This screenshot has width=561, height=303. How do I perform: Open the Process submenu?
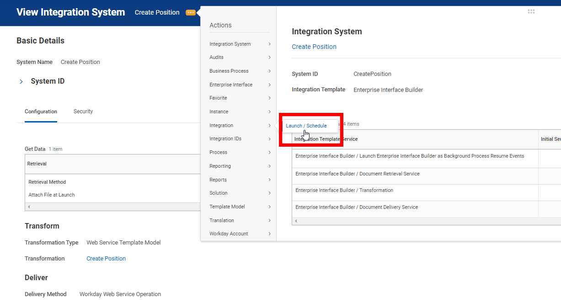click(240, 153)
